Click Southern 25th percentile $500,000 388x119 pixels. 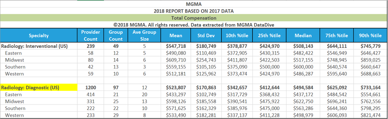269,67
